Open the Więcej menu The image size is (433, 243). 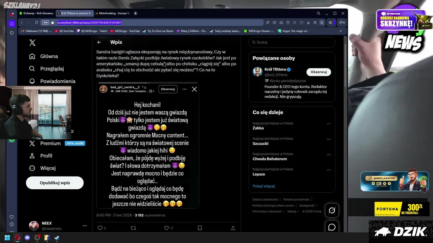(x=42, y=168)
